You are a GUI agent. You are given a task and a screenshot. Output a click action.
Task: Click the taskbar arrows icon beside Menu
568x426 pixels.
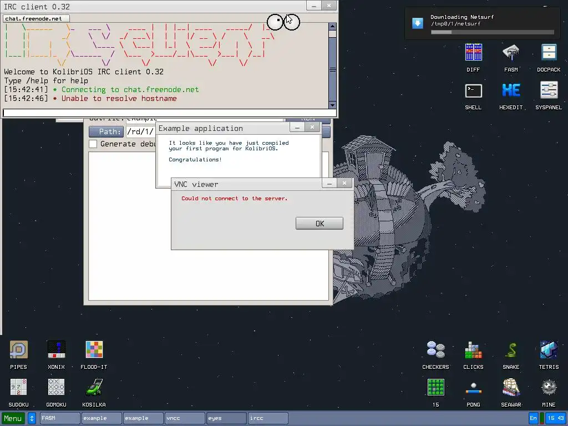point(32,418)
